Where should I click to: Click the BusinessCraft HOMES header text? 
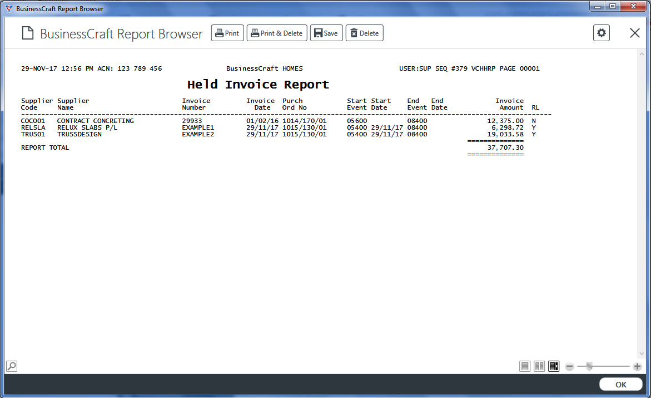(265, 68)
